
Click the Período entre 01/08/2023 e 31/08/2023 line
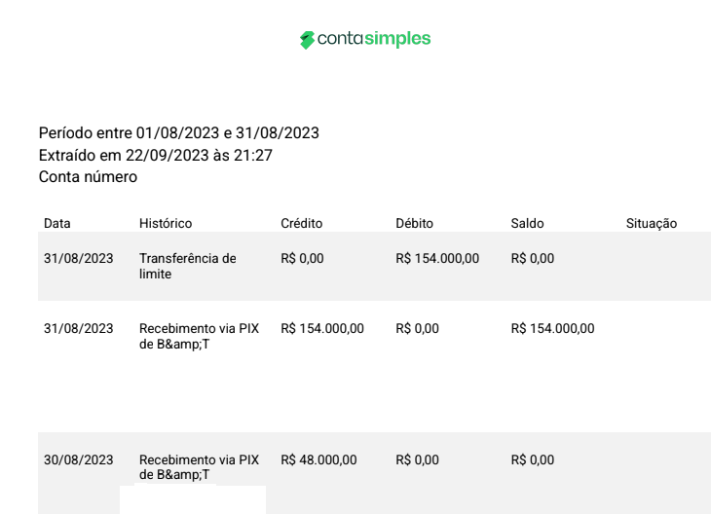(x=179, y=132)
